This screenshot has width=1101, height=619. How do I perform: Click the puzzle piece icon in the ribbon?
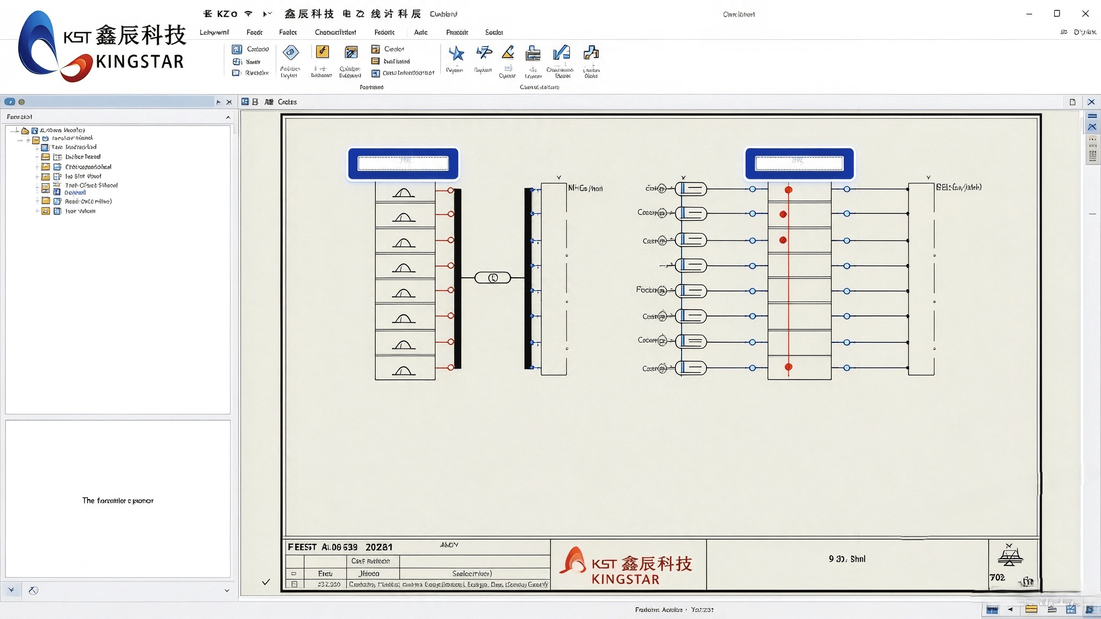[591, 53]
